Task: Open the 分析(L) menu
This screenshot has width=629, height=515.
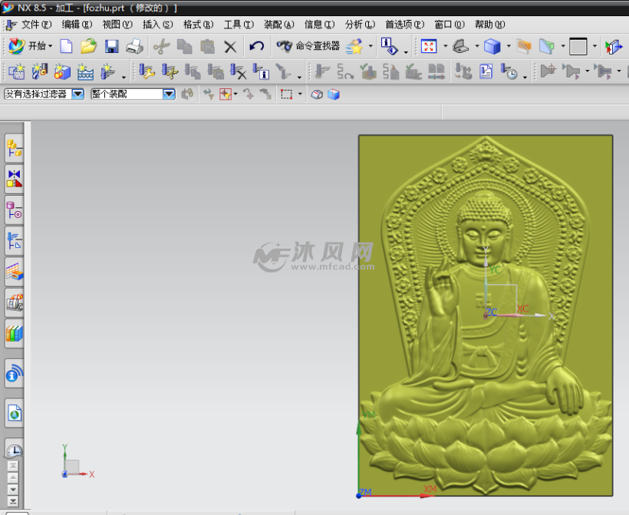Action: (x=357, y=25)
